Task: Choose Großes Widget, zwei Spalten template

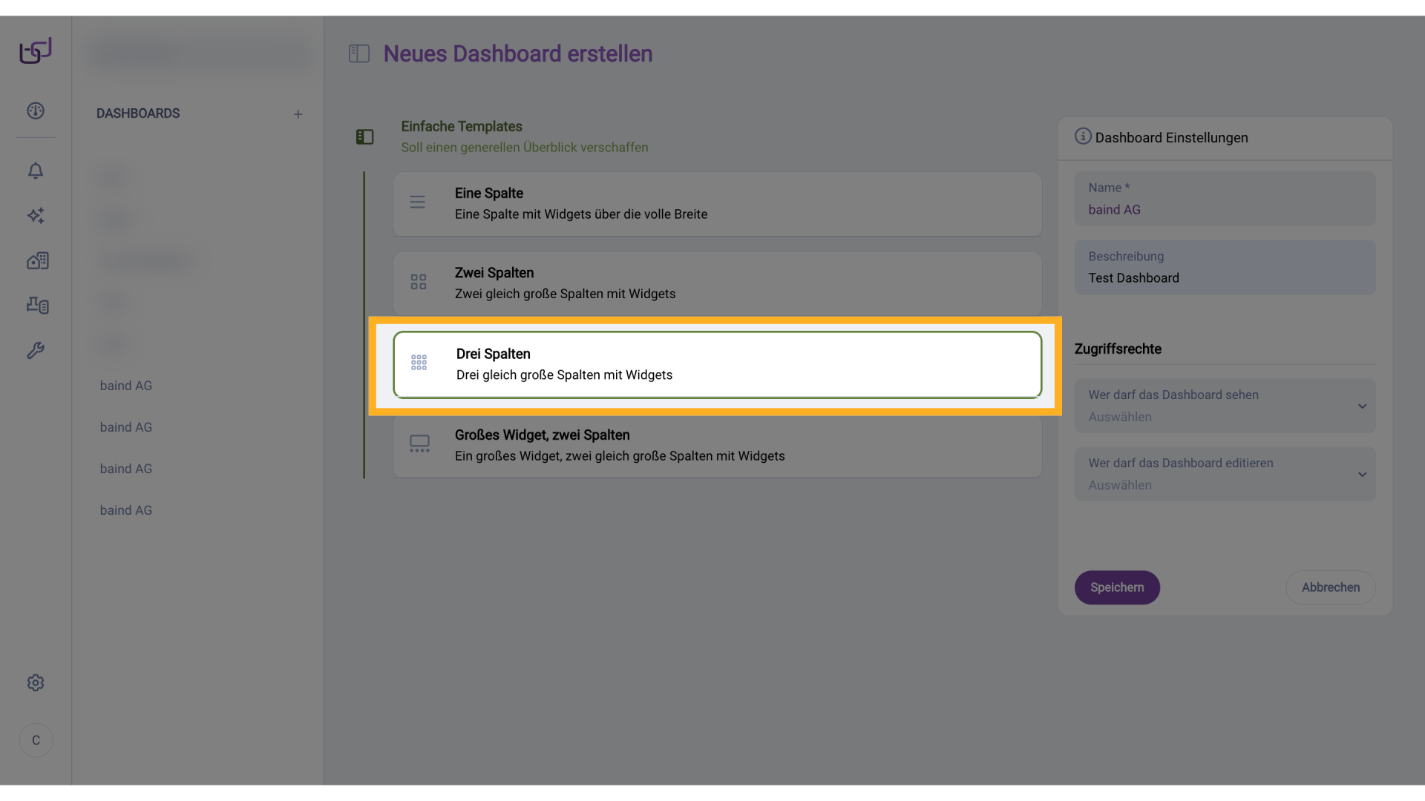Action: 717,446
